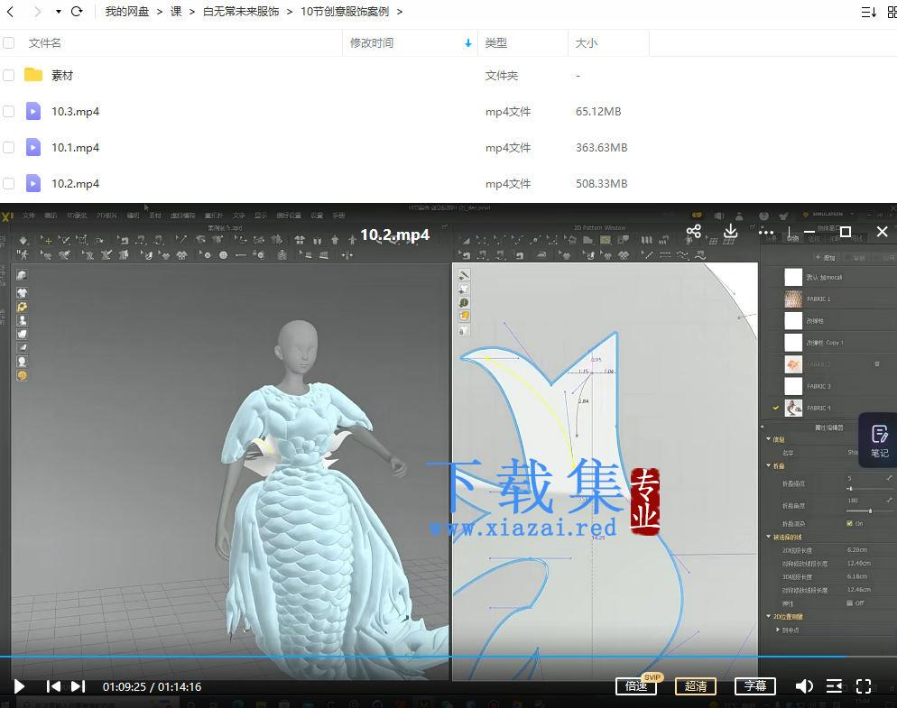Select the 10节创意服饰案例 breadcrumb
897x708 pixels.
click(345, 12)
